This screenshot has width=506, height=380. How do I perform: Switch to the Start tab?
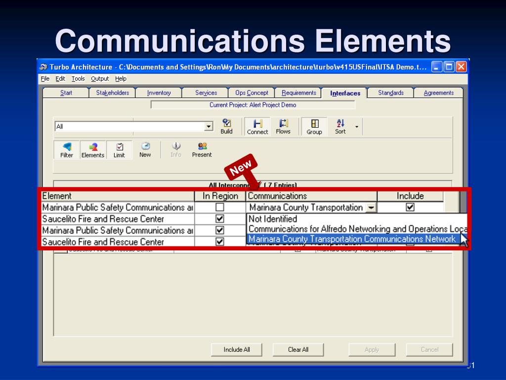[x=66, y=93]
